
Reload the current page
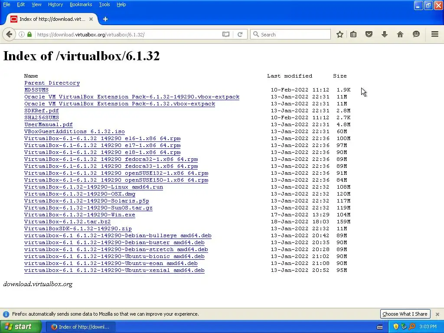click(x=240, y=35)
